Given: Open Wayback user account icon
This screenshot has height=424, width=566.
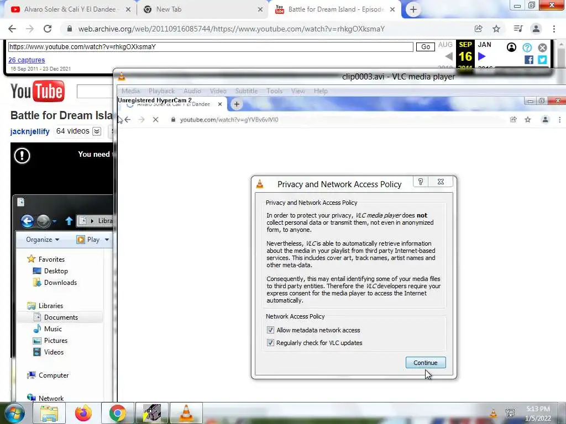Looking at the screenshot, I should pos(511,47).
